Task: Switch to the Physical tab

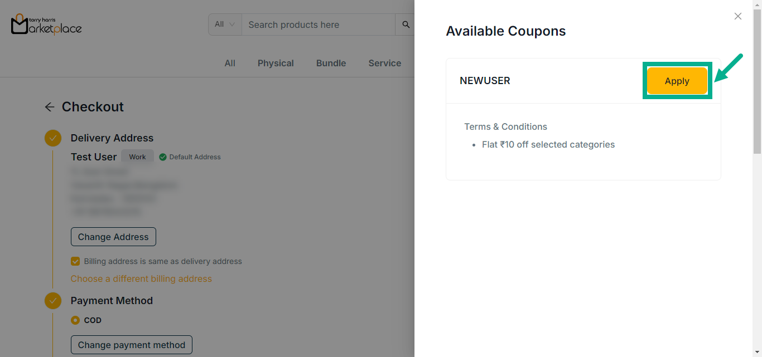Action: (276, 63)
